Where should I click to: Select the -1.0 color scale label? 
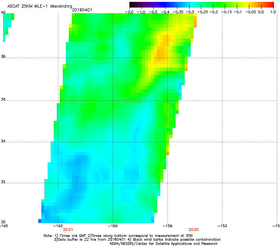click(141, 12)
